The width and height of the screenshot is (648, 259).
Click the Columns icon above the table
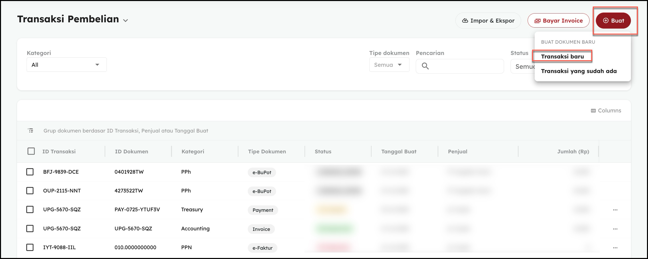(593, 111)
